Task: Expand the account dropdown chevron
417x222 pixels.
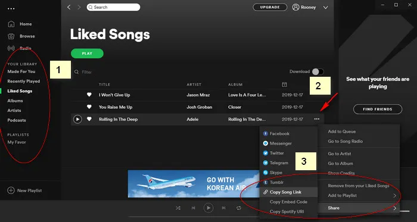Action: pyautogui.click(x=325, y=7)
